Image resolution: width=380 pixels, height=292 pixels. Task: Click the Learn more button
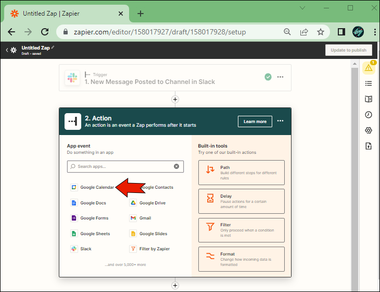(255, 121)
